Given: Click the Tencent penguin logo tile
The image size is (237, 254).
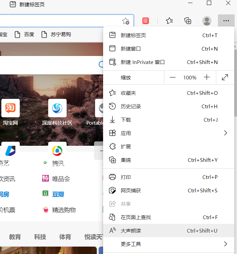Looking at the screenshot, I should pos(57,151).
